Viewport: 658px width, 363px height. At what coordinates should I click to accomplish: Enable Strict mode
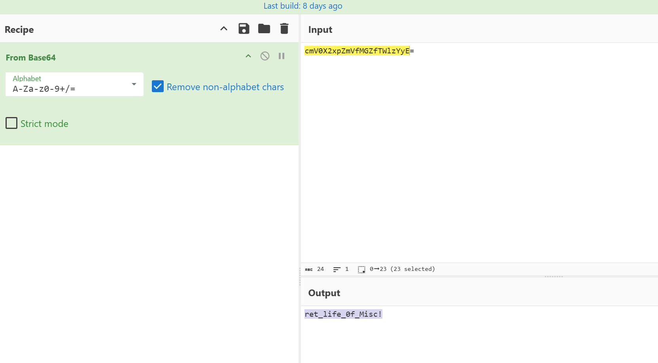coord(11,123)
